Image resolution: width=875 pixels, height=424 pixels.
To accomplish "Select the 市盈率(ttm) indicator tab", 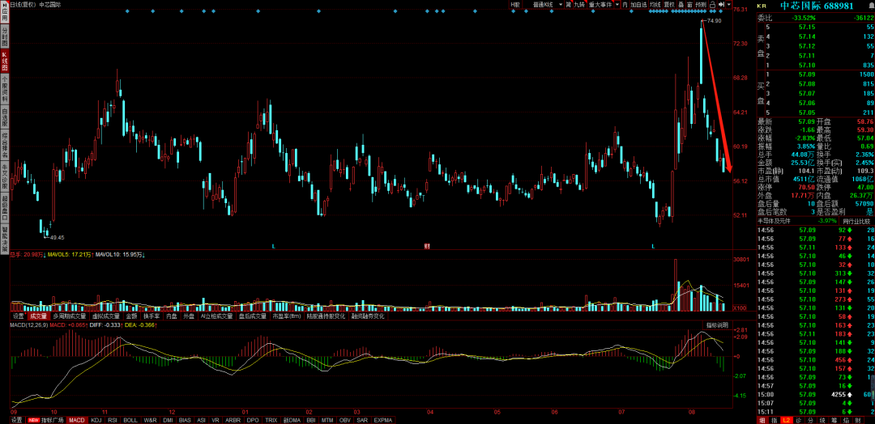I will (286, 316).
